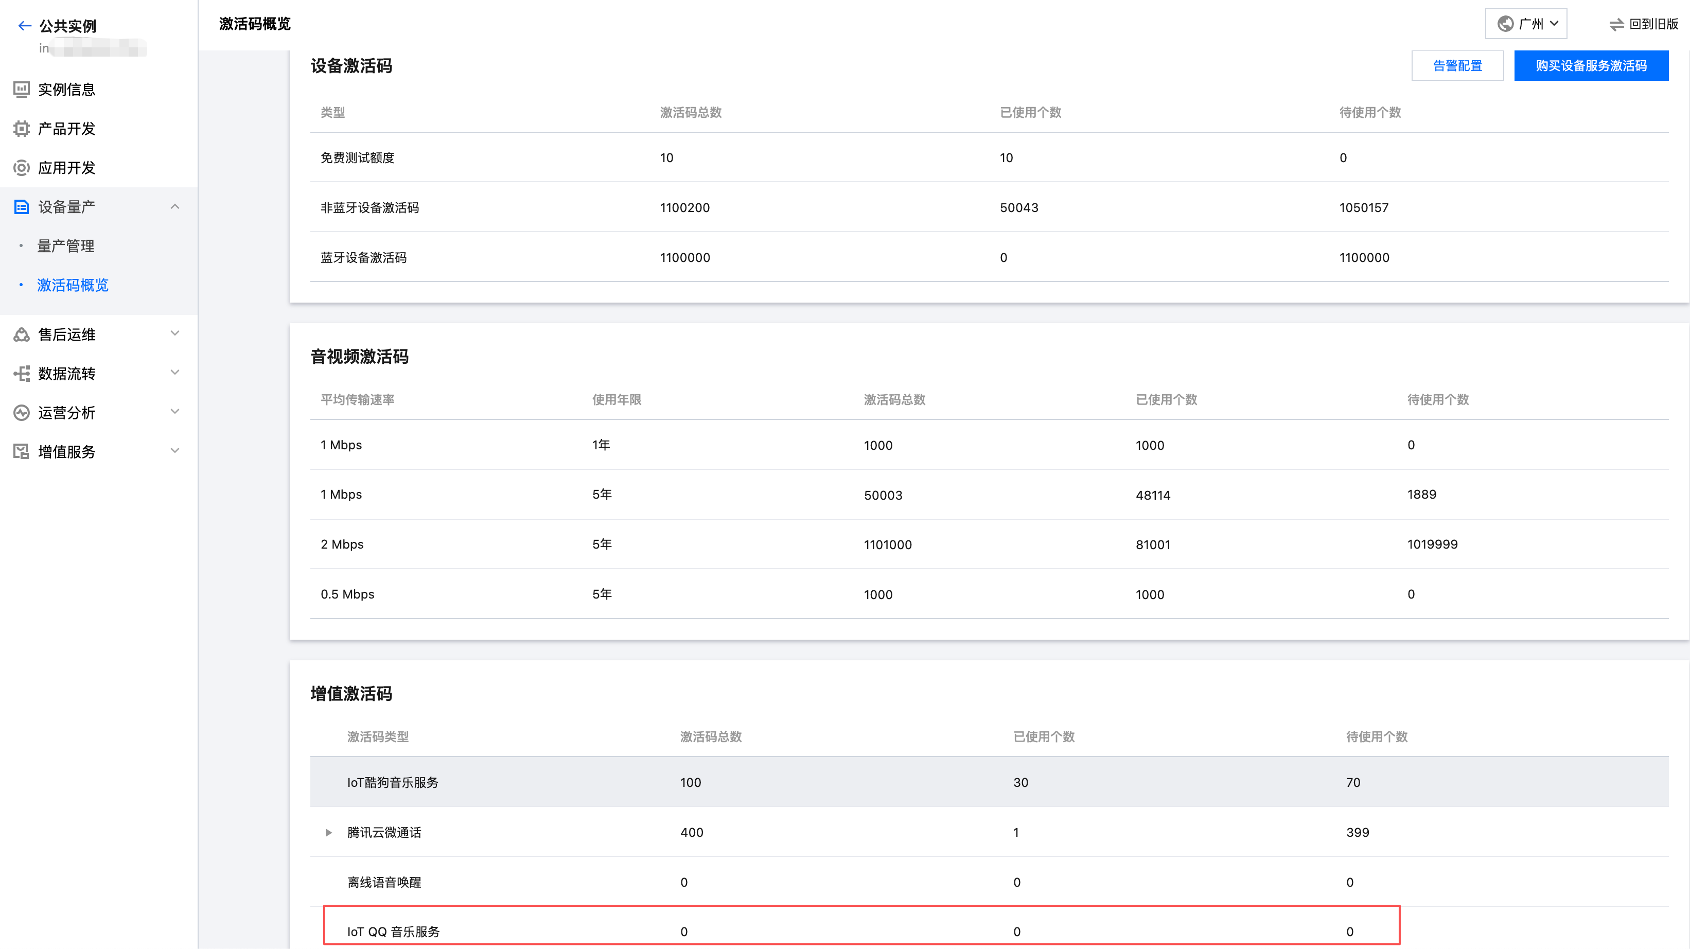This screenshot has height=949, width=1690.
Task: Click the 实例信息 monitor icon
Action: (x=22, y=89)
